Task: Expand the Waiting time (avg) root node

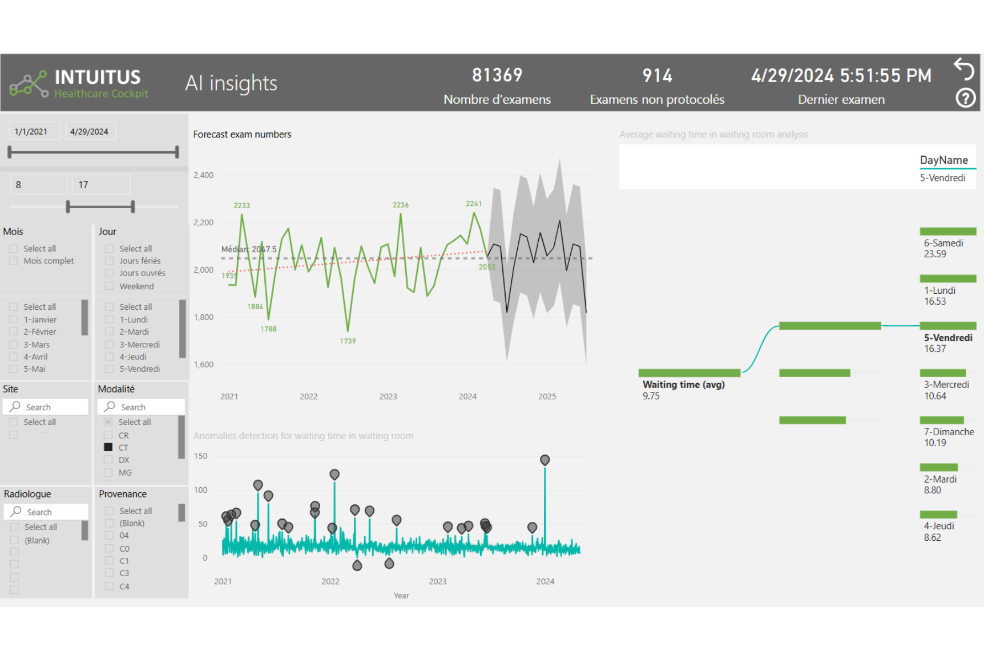Action: [x=689, y=373]
